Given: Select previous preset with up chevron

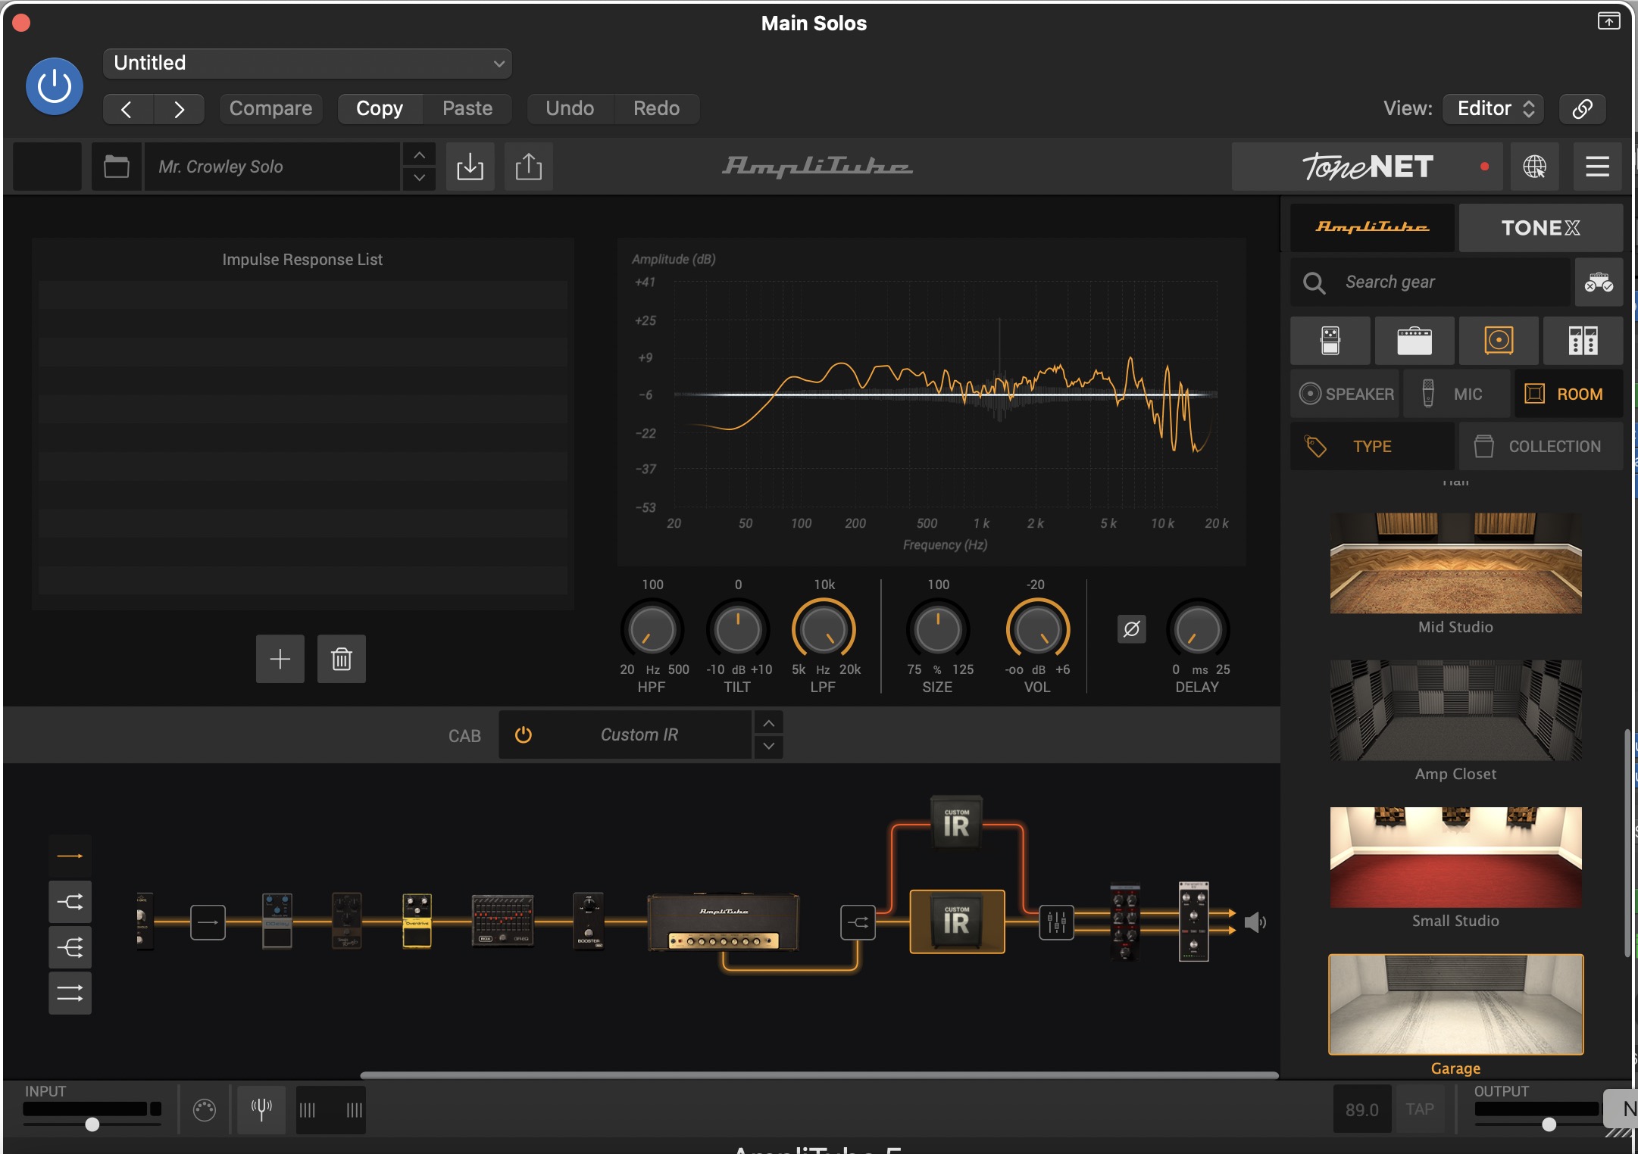Looking at the screenshot, I should tap(419, 155).
